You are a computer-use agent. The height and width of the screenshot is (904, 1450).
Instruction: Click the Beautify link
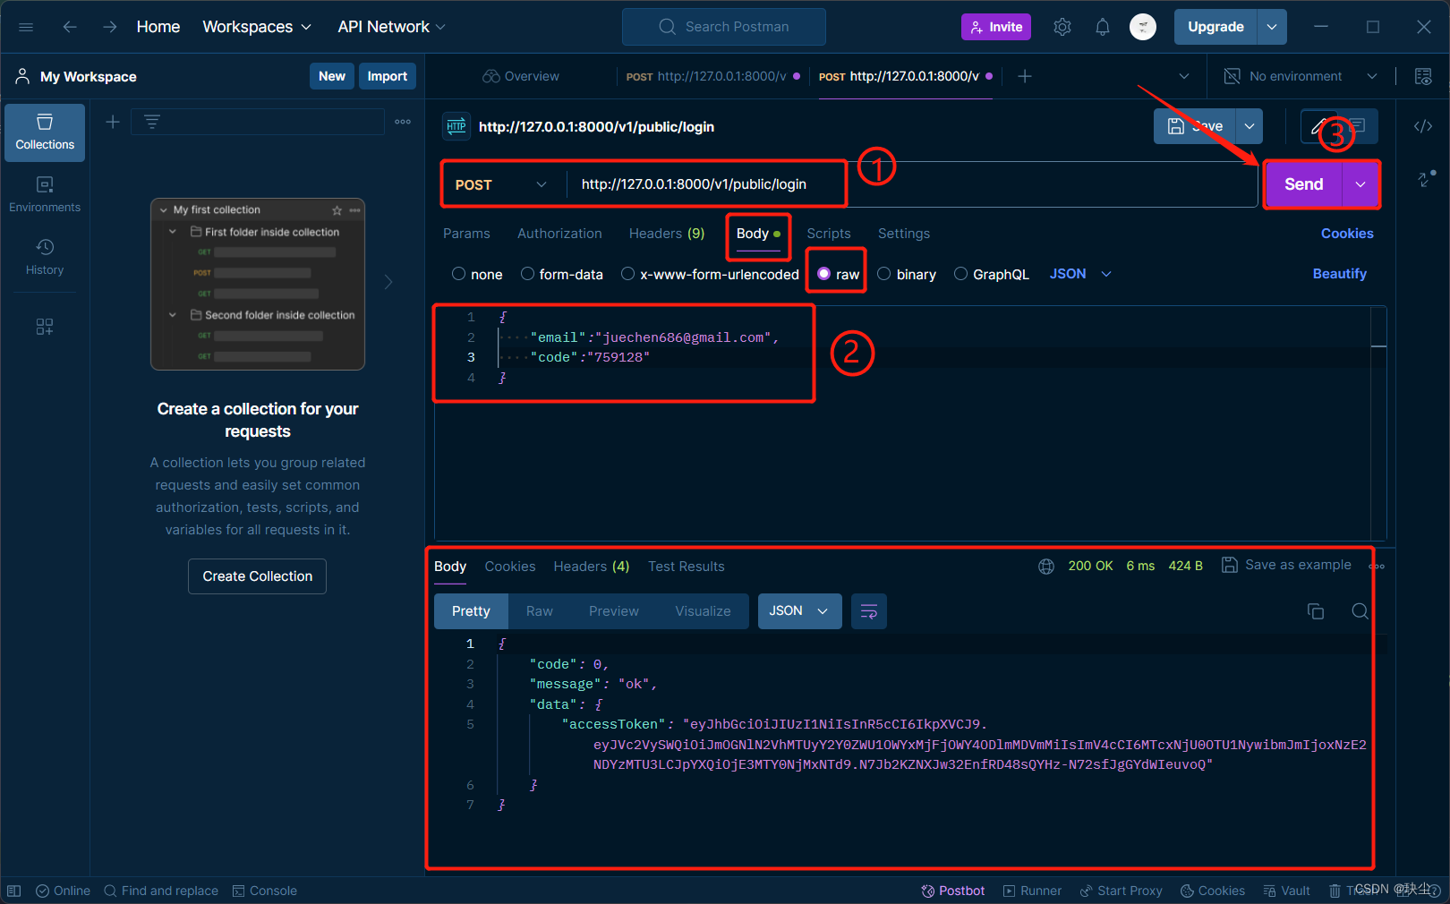click(1340, 274)
